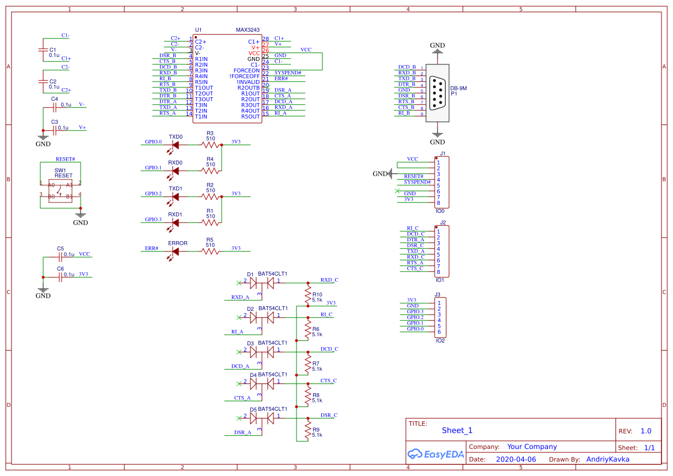
Task: Click the 2020-04-06 date field
Action: pos(515,459)
